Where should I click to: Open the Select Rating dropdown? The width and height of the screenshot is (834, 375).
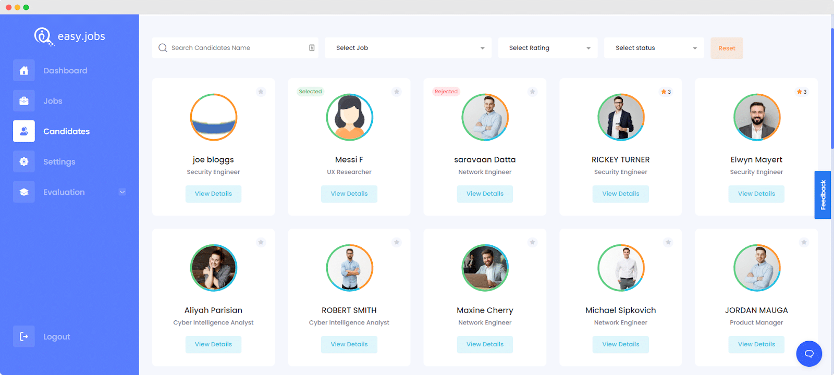548,48
